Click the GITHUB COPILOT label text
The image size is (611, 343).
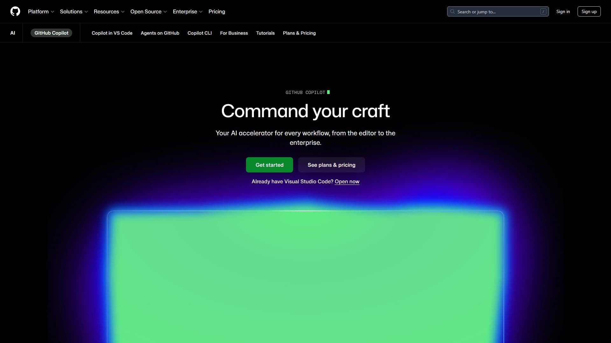(x=305, y=92)
